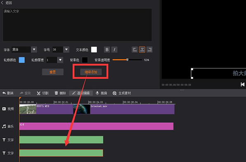Click the 重置 reset button
This screenshot has height=162, width=246.
pyautogui.click(x=53, y=72)
